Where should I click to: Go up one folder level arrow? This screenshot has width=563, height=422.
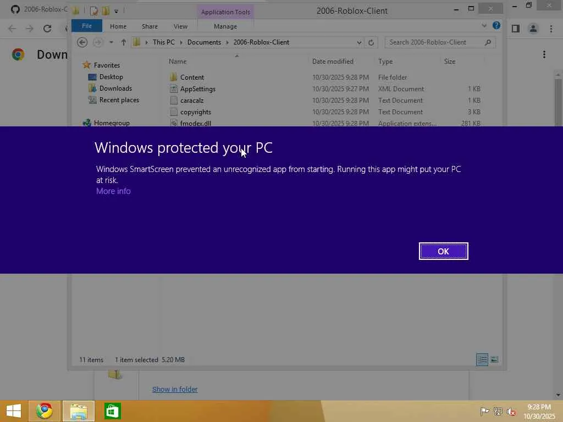coord(124,42)
